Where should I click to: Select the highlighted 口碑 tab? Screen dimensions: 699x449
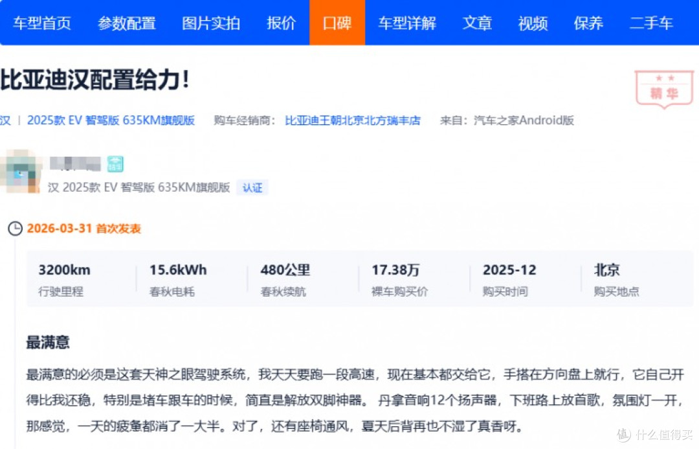337,23
